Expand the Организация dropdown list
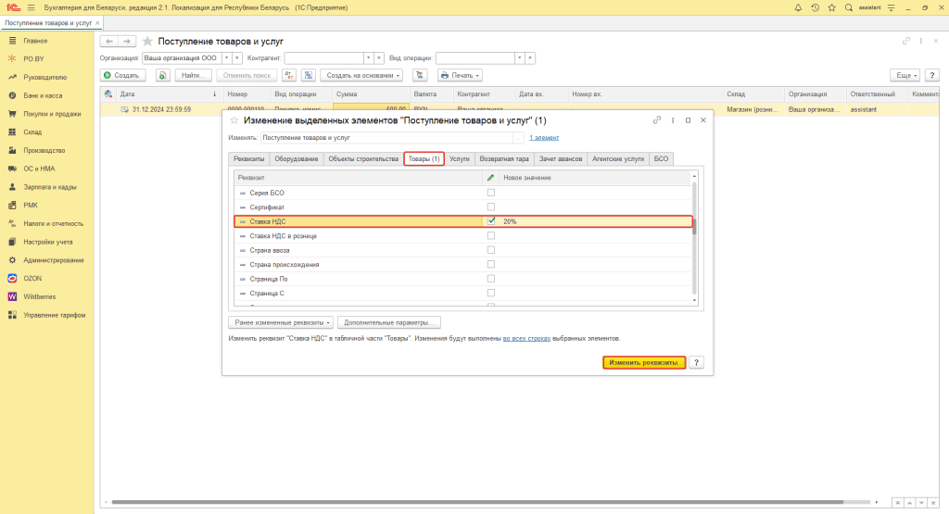 pyautogui.click(x=227, y=57)
